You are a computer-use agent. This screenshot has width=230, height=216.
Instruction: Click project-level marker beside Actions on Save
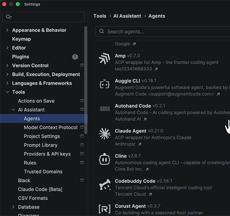pos(82,100)
